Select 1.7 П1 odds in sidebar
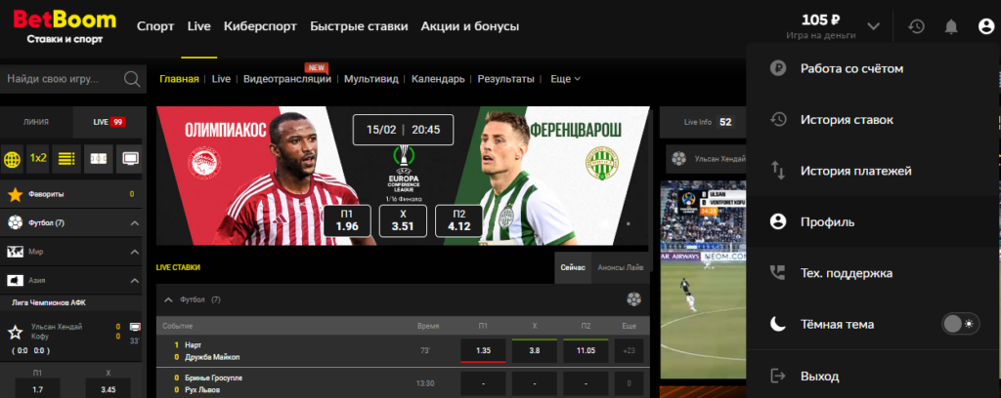This screenshot has height=398, width=1001. [38, 388]
